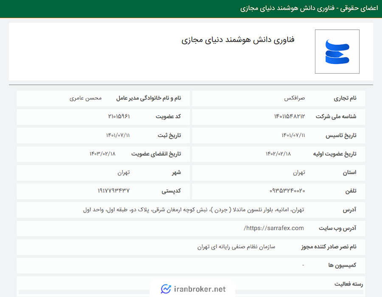Click the label استان
382x297 pixels.
[x=350, y=172]
